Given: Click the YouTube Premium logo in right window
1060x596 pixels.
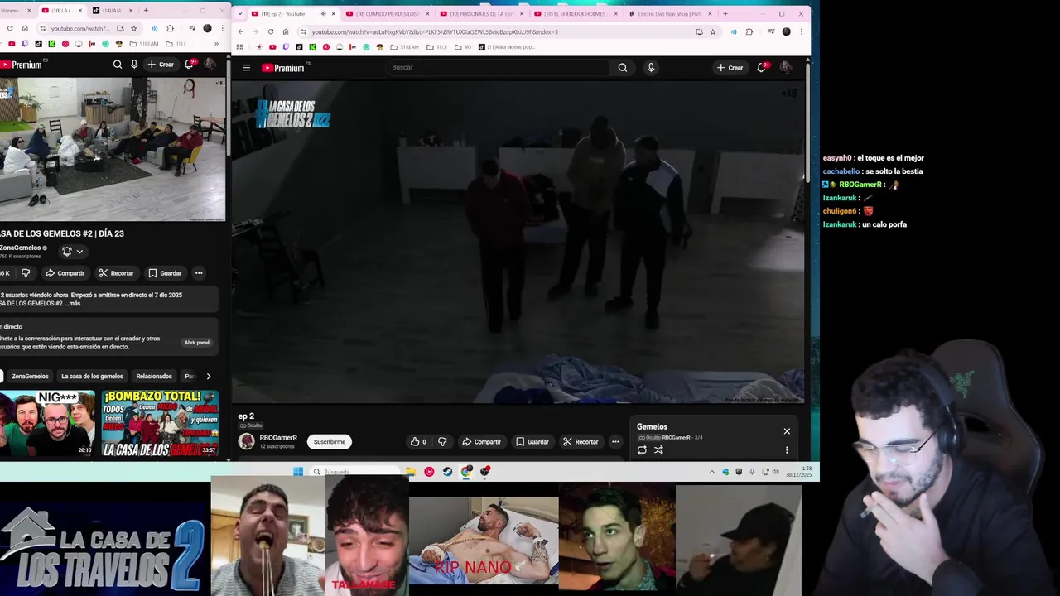Looking at the screenshot, I should tap(283, 68).
